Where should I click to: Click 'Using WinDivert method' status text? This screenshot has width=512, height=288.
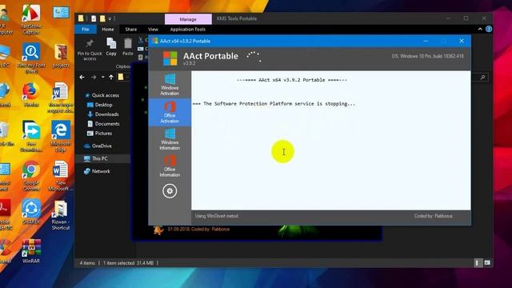[217, 216]
